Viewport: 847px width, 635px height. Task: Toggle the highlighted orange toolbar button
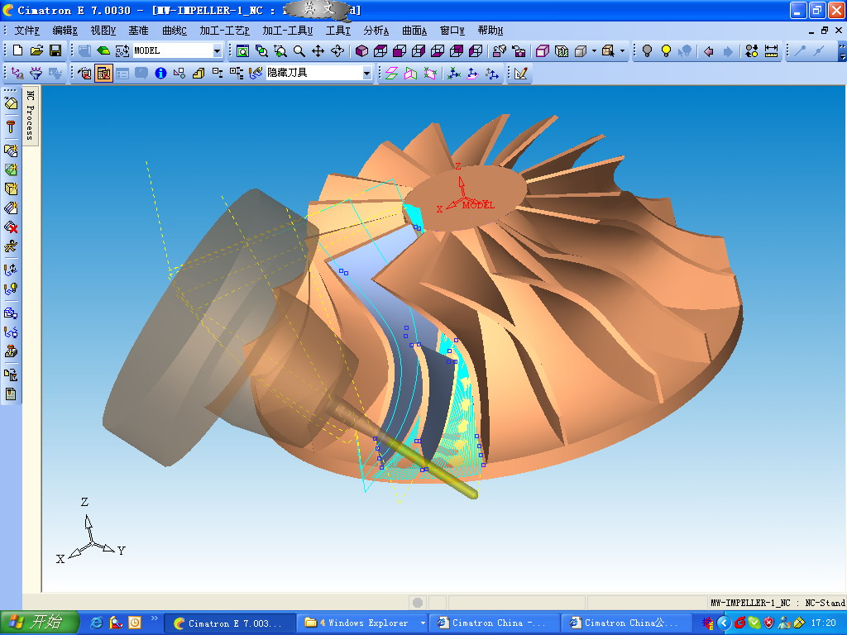pos(103,74)
